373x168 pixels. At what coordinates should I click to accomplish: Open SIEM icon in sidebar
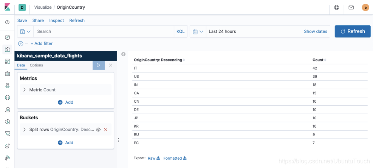(x=8, y=158)
